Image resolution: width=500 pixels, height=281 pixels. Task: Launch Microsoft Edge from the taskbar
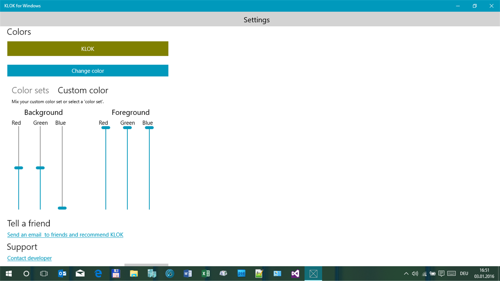[x=98, y=274]
